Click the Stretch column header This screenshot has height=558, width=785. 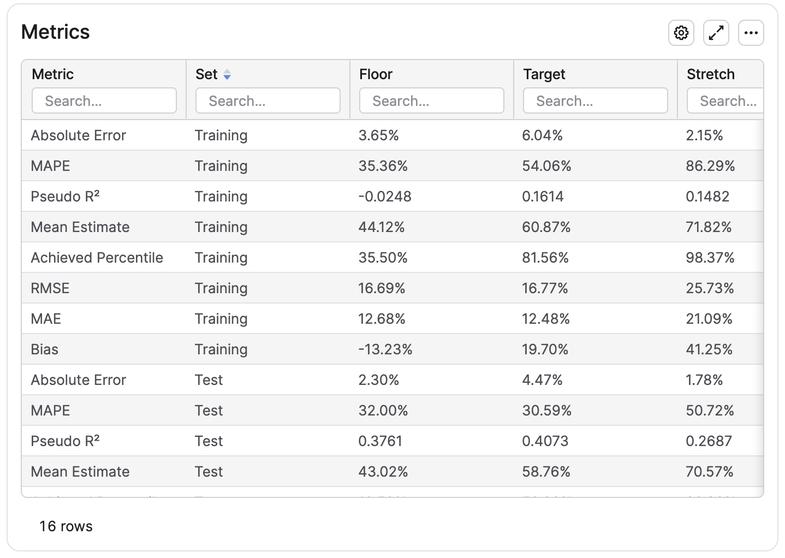coord(711,74)
